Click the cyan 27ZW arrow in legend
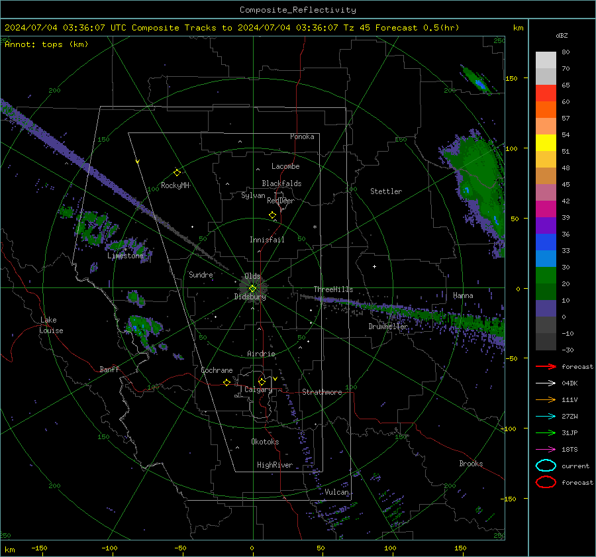Screen dimensions: 596x557 coord(546,417)
